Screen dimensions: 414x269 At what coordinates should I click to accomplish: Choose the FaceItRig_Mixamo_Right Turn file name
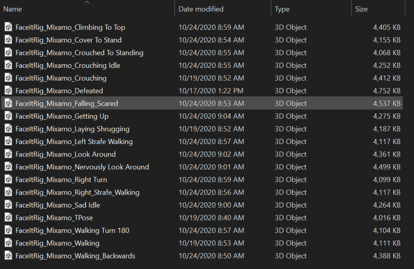point(61,180)
